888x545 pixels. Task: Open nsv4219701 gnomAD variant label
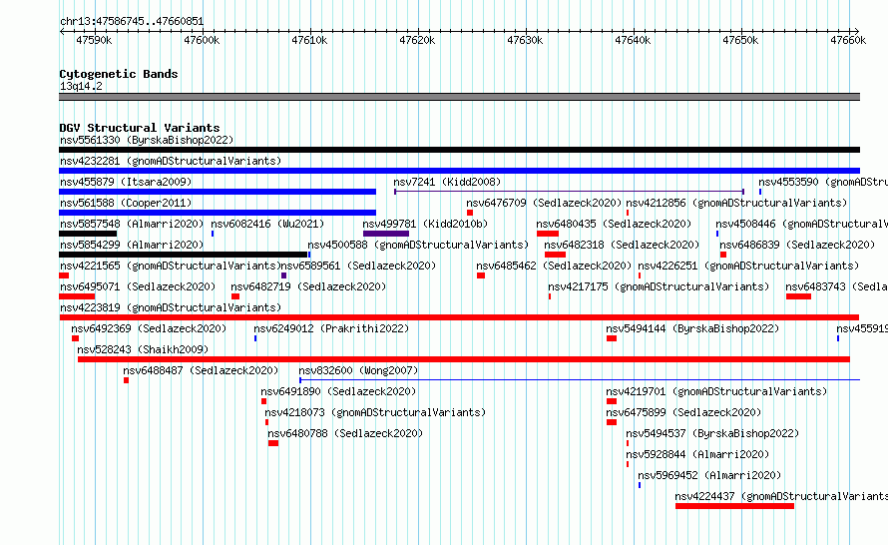coord(716,391)
